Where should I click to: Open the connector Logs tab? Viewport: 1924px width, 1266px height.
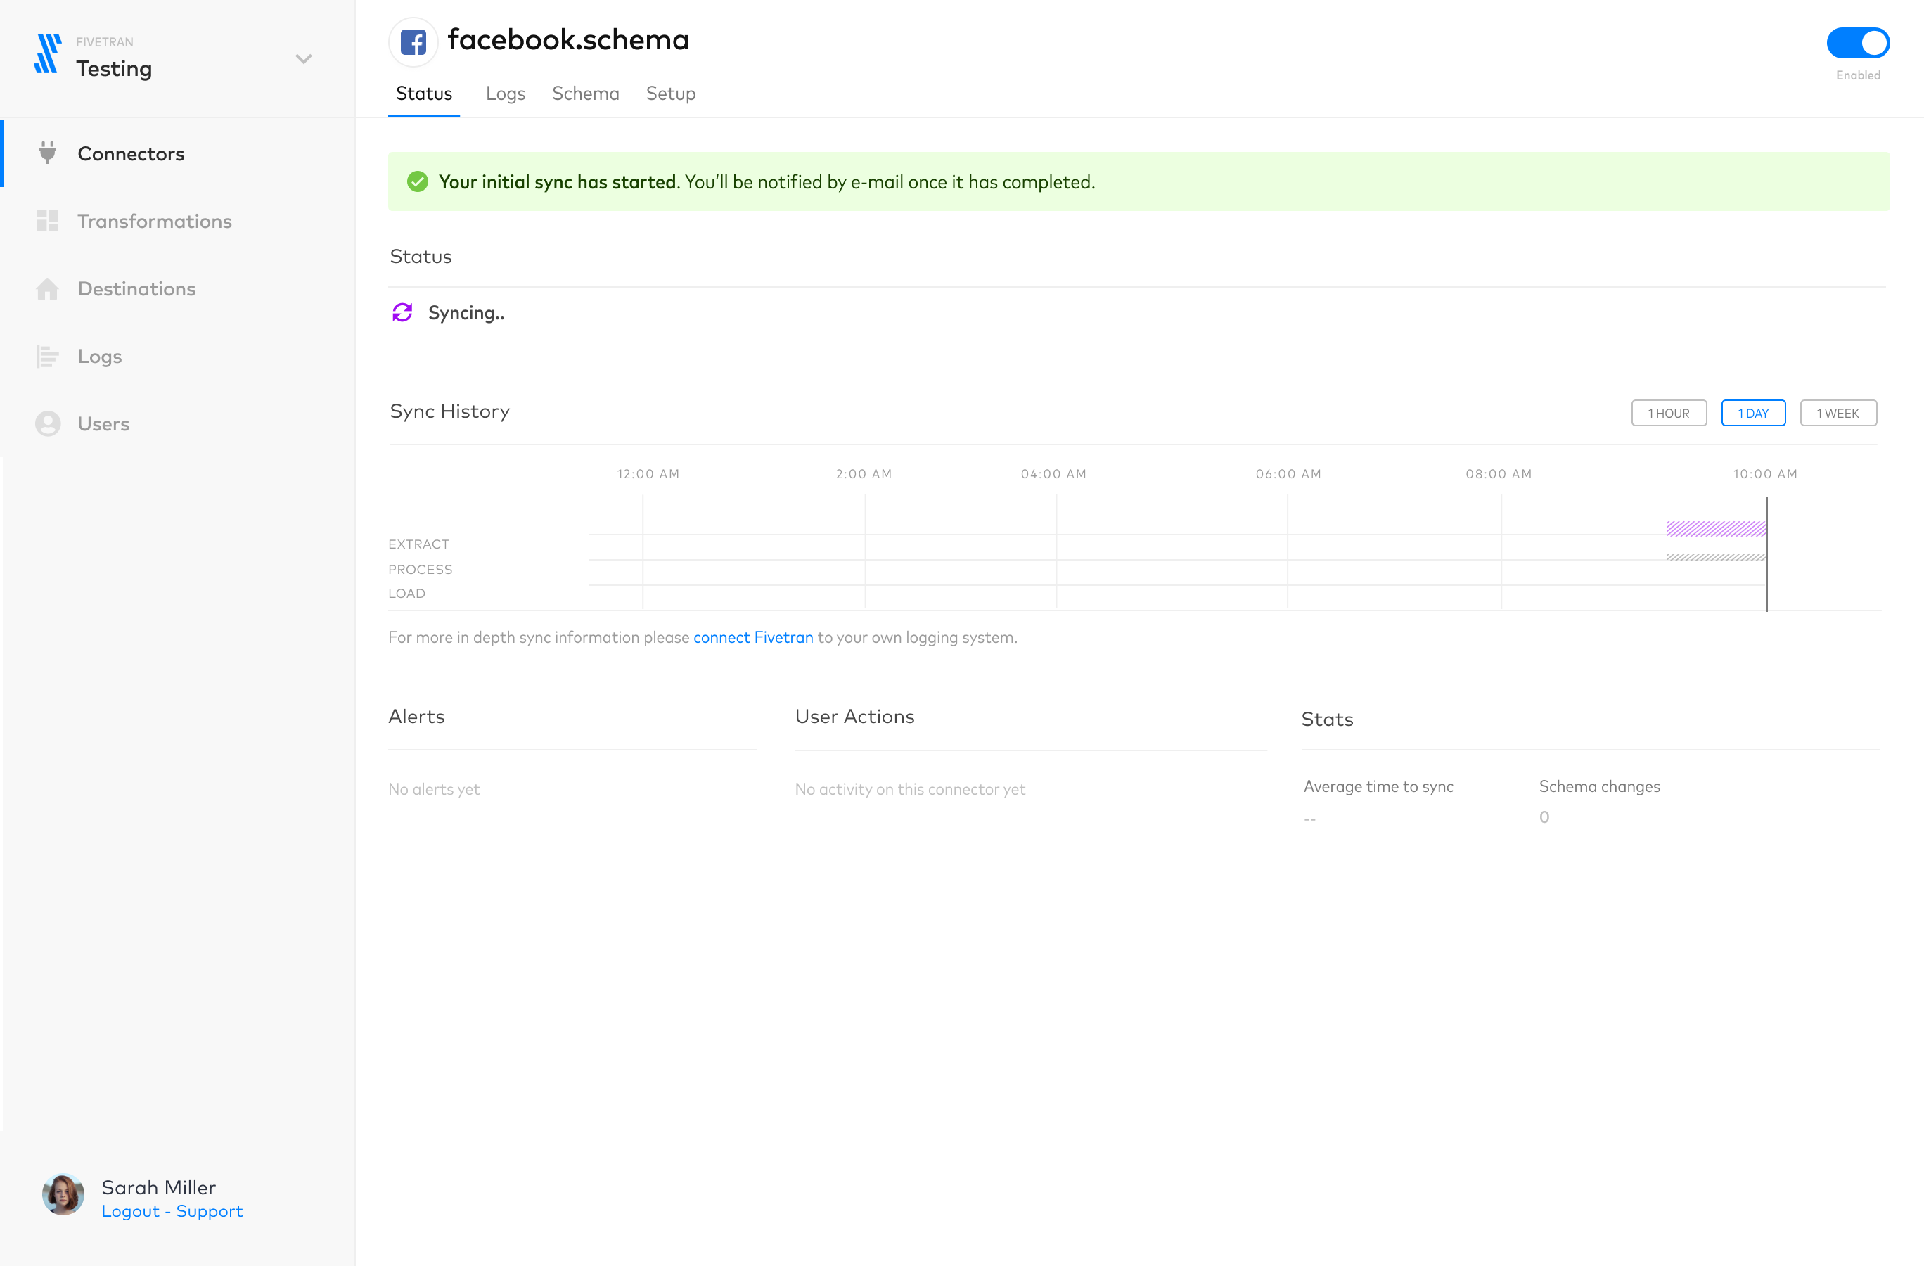(505, 94)
